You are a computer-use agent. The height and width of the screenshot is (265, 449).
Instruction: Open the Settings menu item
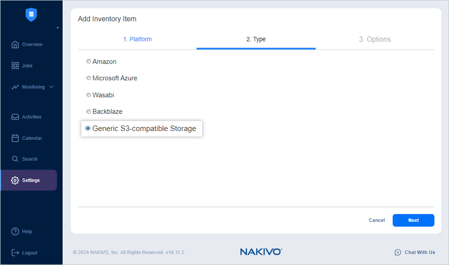click(x=28, y=180)
